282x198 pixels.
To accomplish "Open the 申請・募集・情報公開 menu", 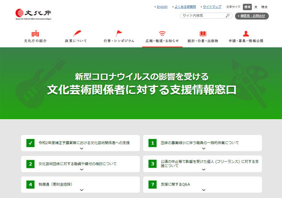I will click(x=246, y=41).
